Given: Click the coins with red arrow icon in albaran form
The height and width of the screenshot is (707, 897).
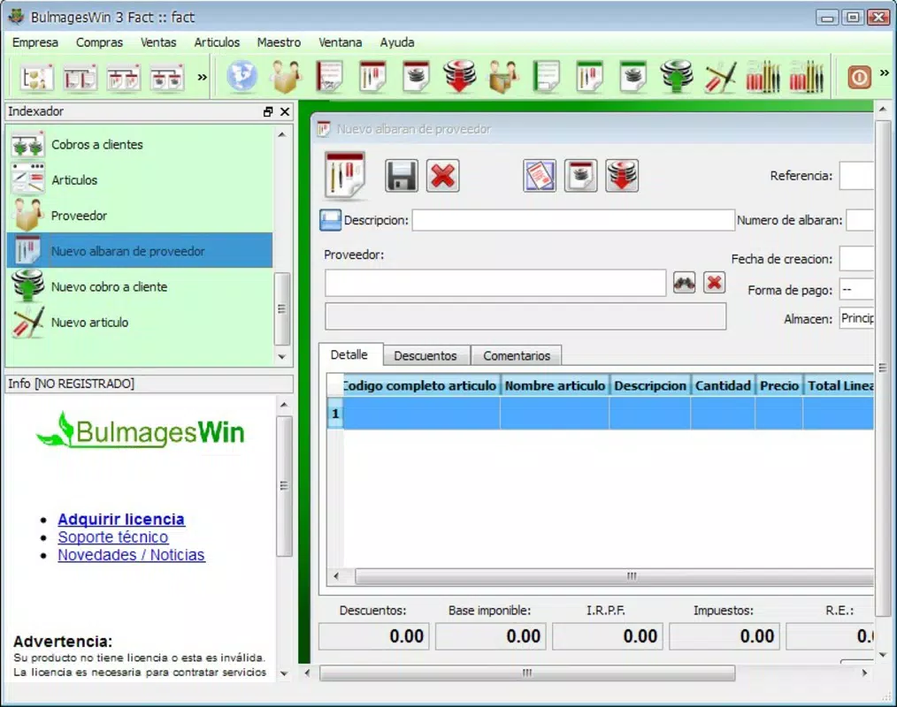Looking at the screenshot, I should pos(622,176).
